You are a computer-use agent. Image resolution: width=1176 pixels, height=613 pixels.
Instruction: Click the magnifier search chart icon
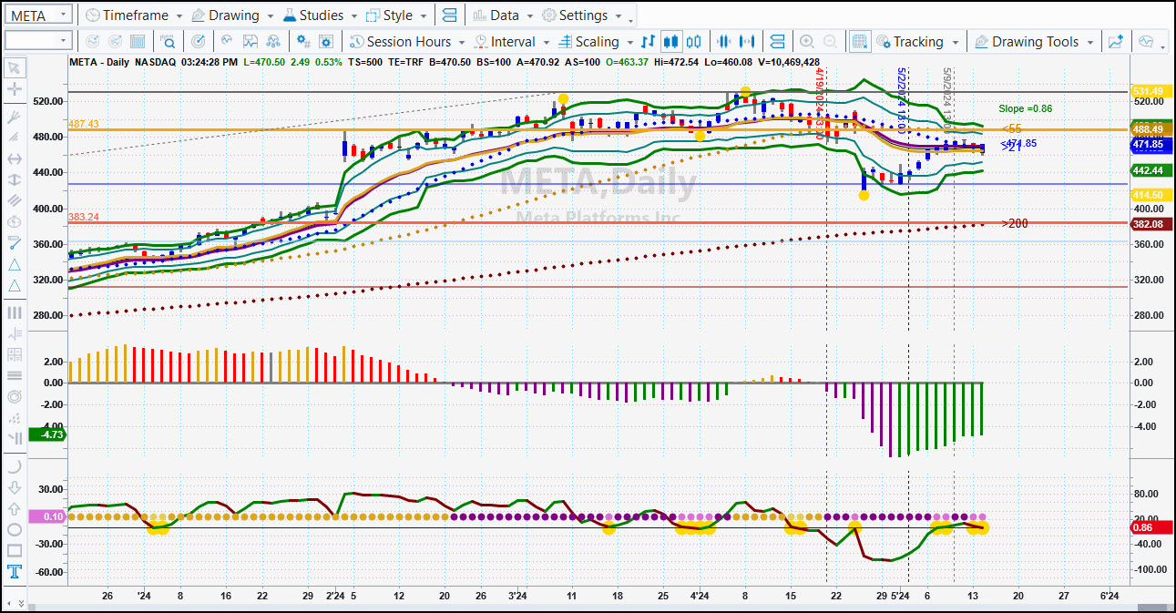tap(168, 42)
